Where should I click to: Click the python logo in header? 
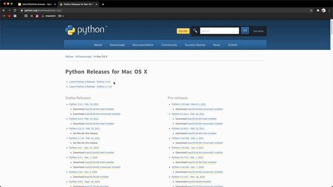tap(86, 30)
